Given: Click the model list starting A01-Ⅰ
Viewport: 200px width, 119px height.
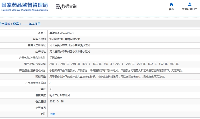Looking at the screenshot, I should [x=115, y=64].
